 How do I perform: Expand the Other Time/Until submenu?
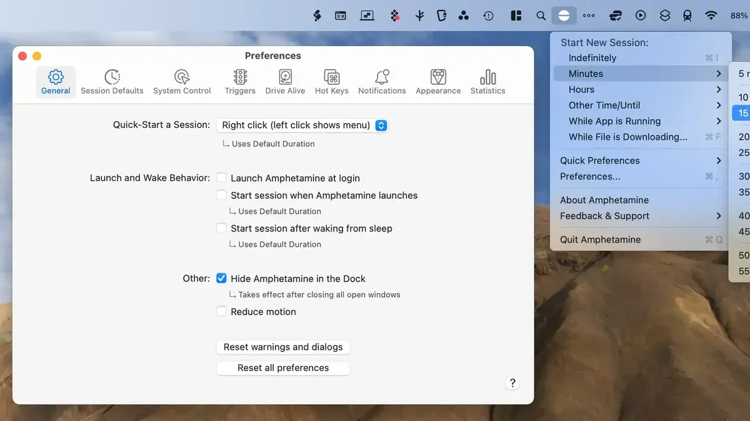[639, 105]
